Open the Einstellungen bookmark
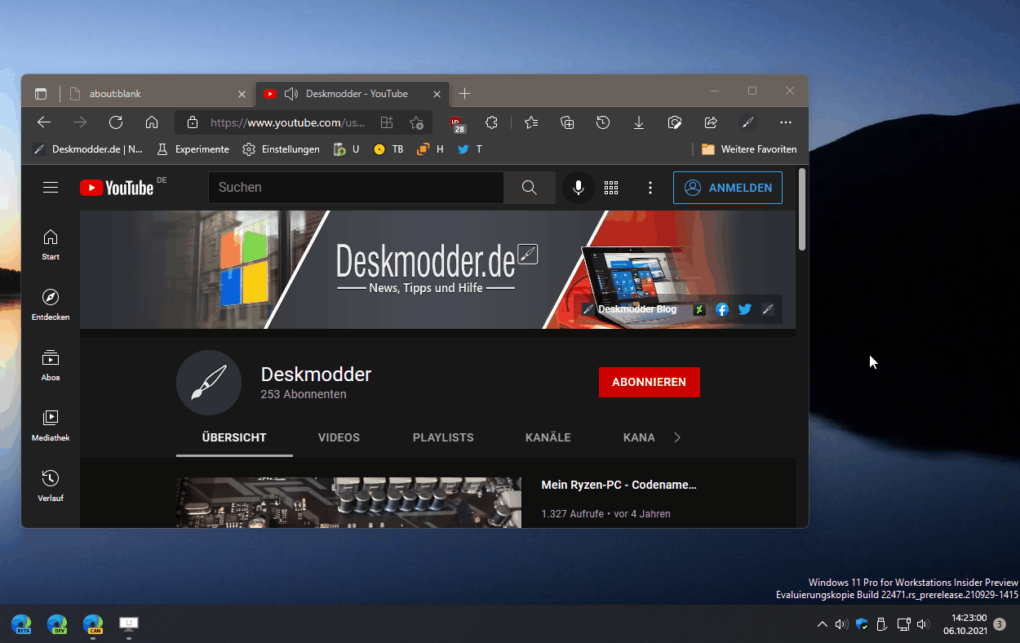 [x=281, y=149]
